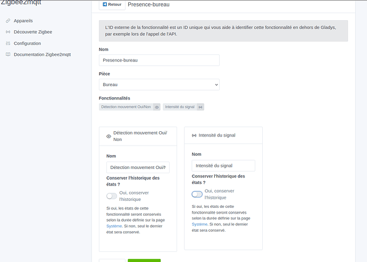Open the Appareils sidebar menu item
The width and height of the screenshot is (367, 262).
tap(23, 21)
